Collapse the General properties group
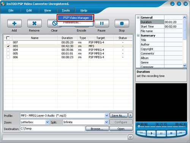 (138, 17)
